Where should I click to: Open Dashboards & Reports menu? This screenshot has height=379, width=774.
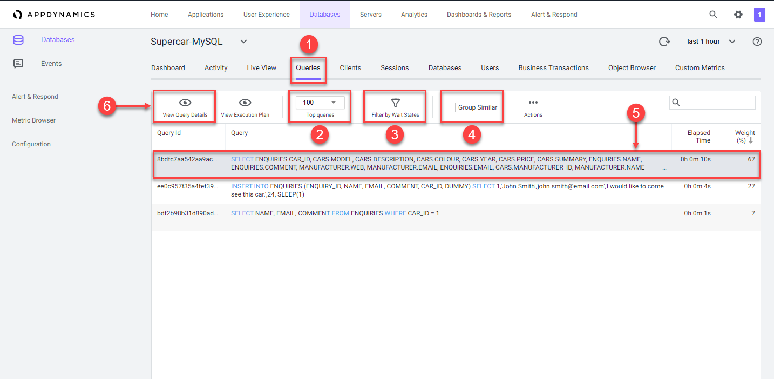[479, 15]
